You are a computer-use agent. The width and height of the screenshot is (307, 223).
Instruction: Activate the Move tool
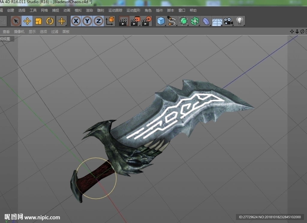[27, 21]
